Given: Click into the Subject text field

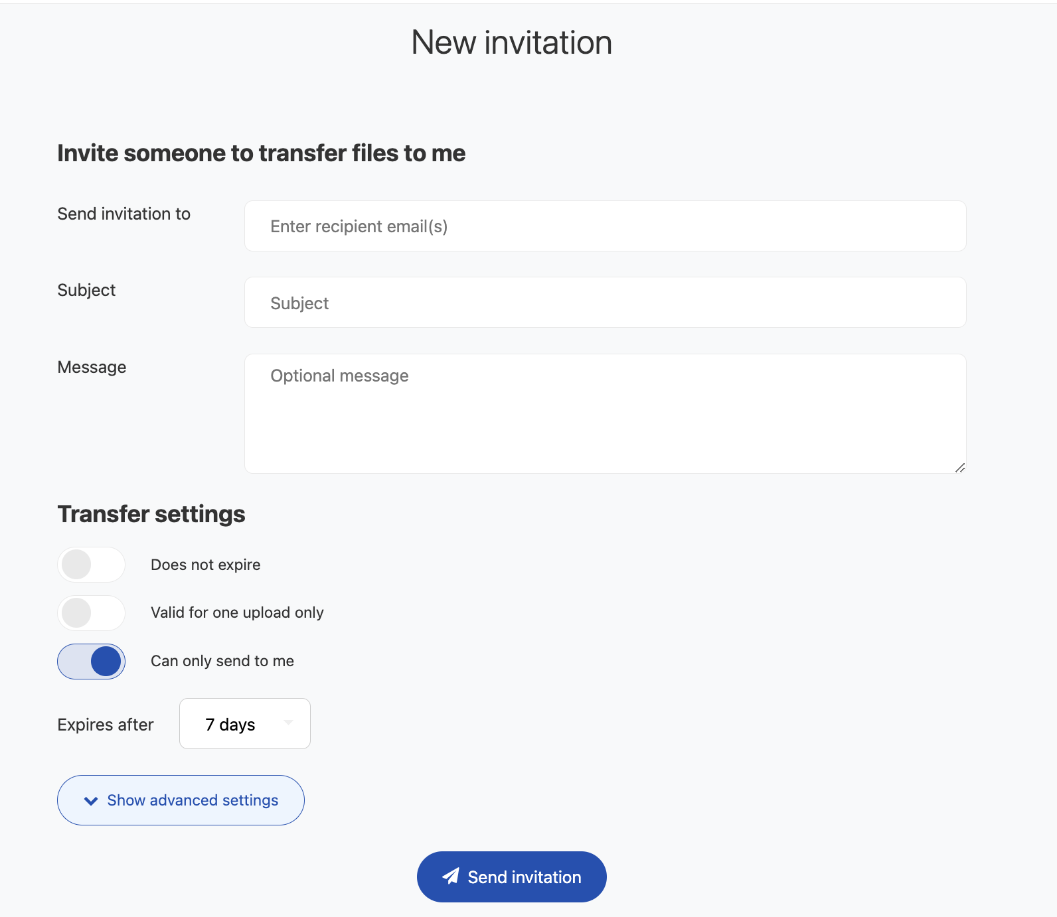Looking at the screenshot, I should pyautogui.click(x=605, y=303).
